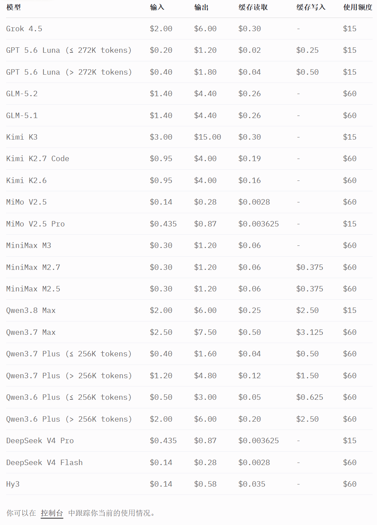Select the Qwen3.8 Max model name
Screen dimensions: 377x525
31,310
